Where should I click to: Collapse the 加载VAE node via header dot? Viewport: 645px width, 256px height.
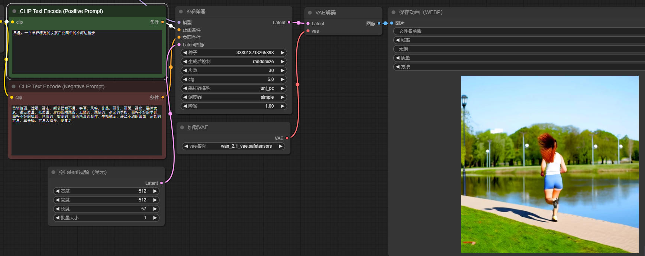(182, 127)
